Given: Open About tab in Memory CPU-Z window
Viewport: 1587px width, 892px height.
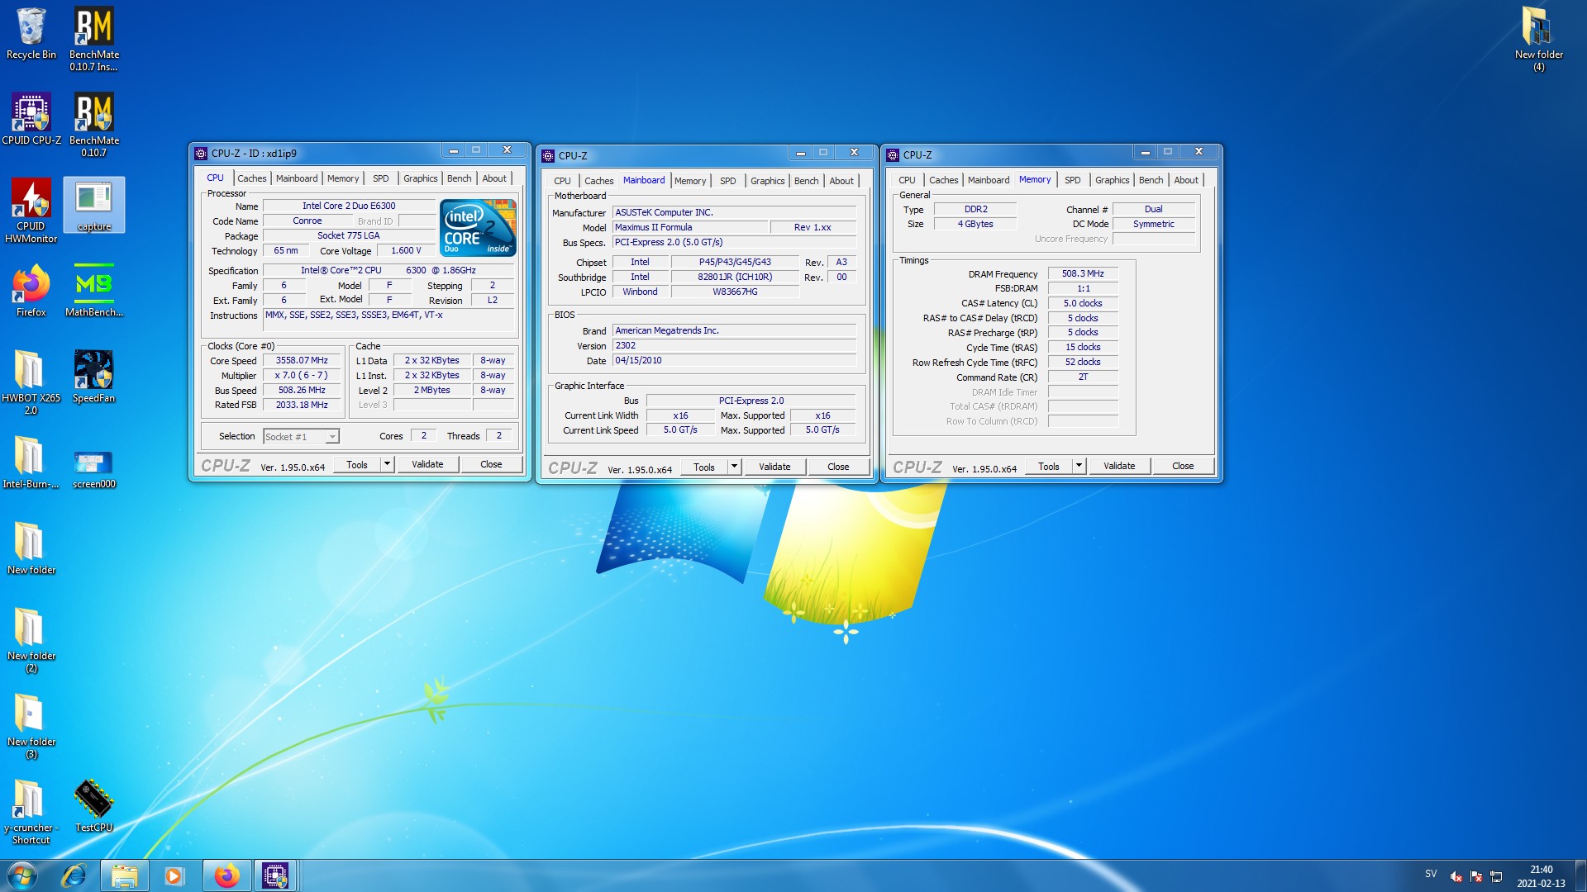Looking at the screenshot, I should tap(1186, 180).
